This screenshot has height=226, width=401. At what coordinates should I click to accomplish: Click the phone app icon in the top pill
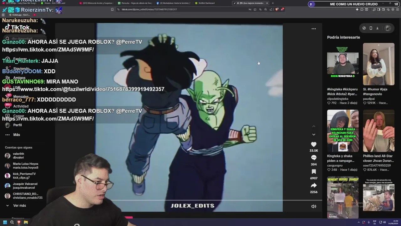point(371,28)
